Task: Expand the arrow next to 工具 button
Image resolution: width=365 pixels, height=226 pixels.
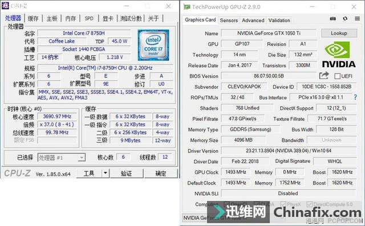Action: [106, 173]
